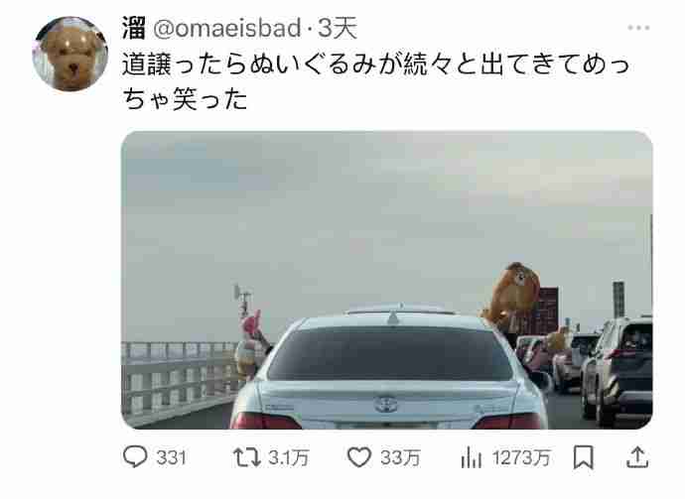Click the lion plush in the photo
685x499 pixels.
511,295
